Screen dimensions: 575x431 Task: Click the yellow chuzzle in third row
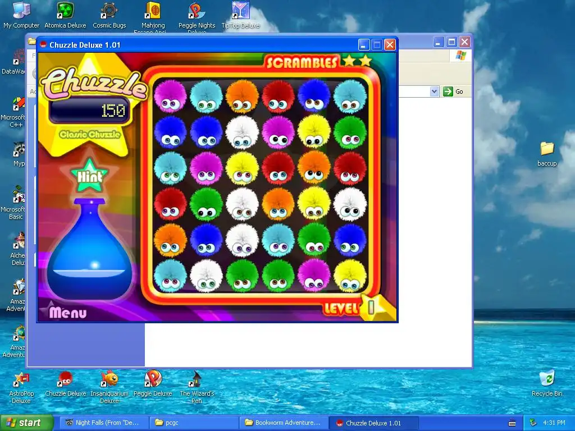tap(242, 168)
